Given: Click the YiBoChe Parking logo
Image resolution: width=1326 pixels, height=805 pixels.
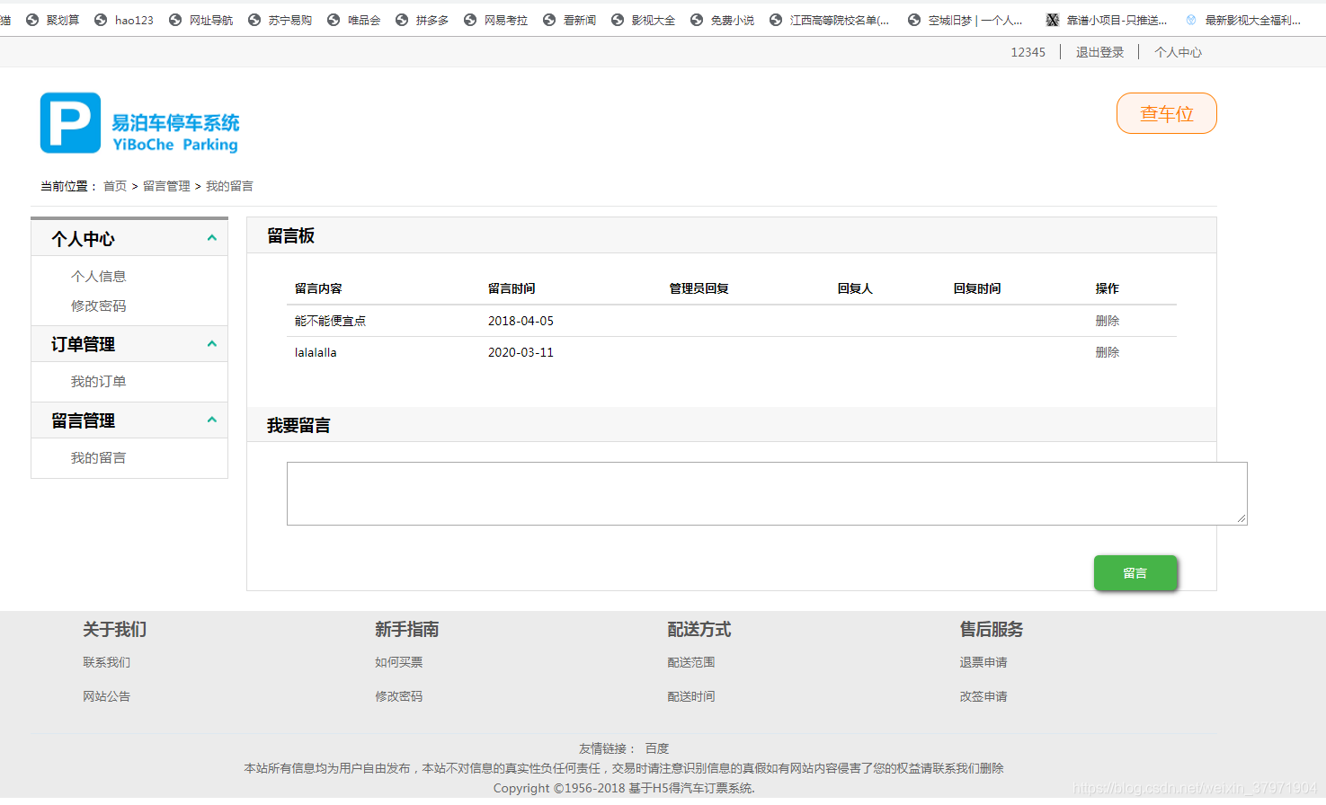Looking at the screenshot, I should (x=139, y=123).
